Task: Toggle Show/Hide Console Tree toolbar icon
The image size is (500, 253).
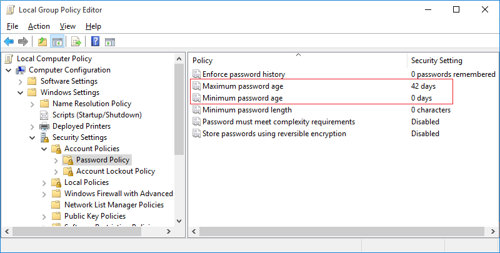Action: tap(57, 42)
